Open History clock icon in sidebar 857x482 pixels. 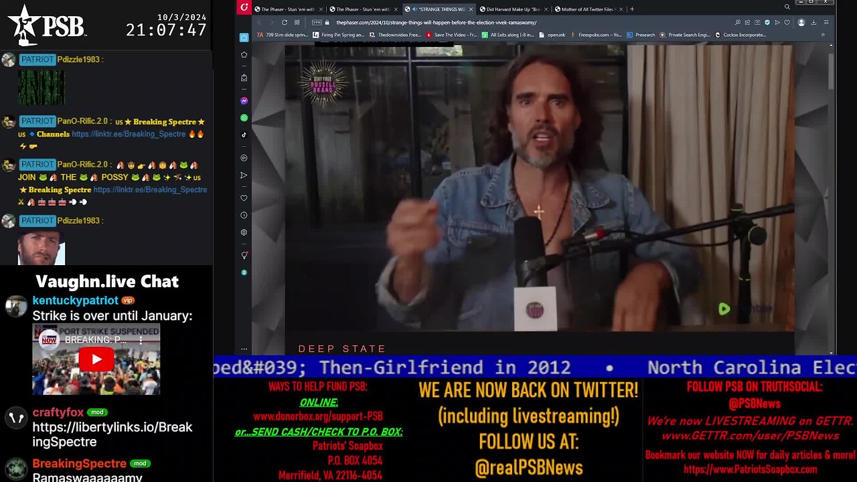point(244,215)
